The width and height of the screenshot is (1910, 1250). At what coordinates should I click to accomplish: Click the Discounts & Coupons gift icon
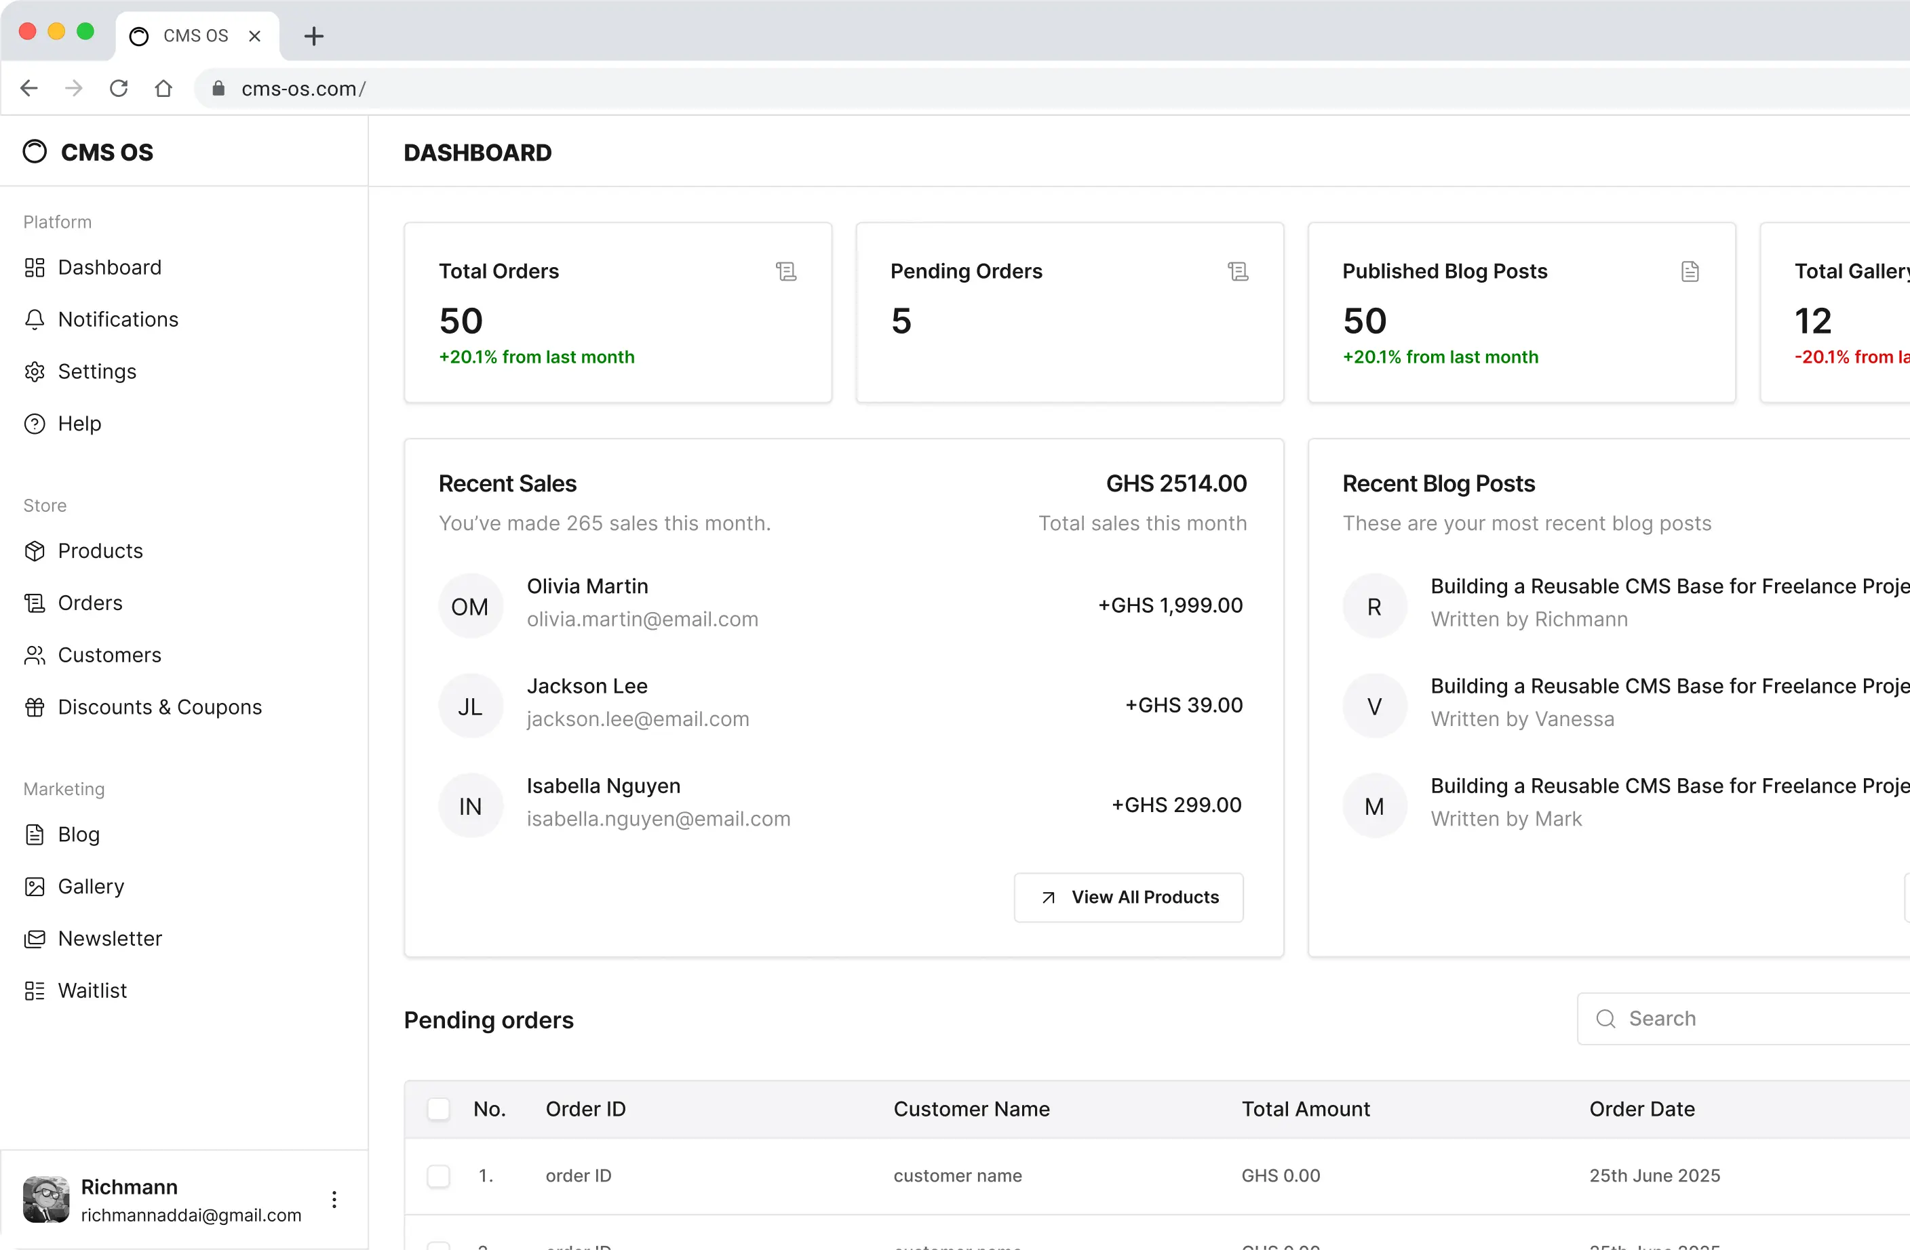(x=35, y=707)
